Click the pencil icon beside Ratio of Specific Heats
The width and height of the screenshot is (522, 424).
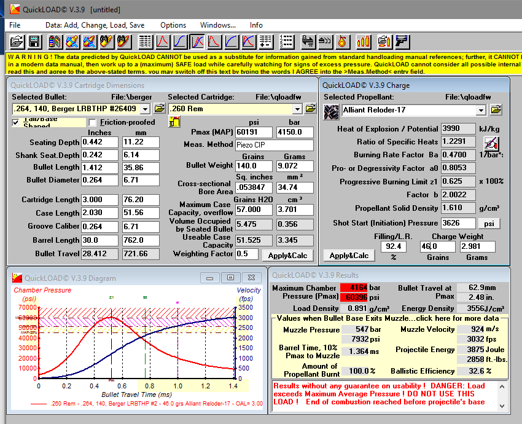491,144
